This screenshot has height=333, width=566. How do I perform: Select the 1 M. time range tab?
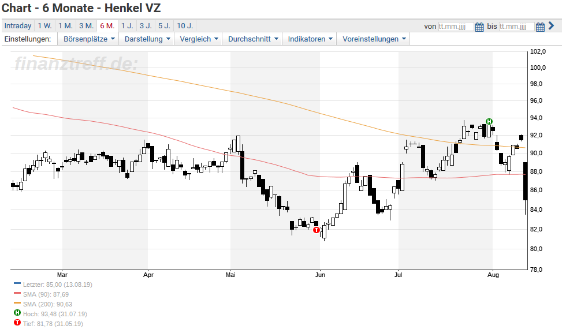(66, 26)
